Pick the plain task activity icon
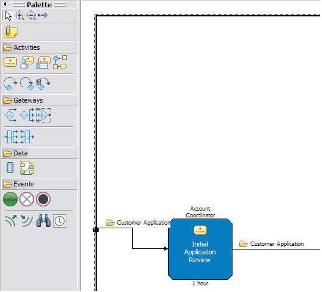 tap(10, 62)
